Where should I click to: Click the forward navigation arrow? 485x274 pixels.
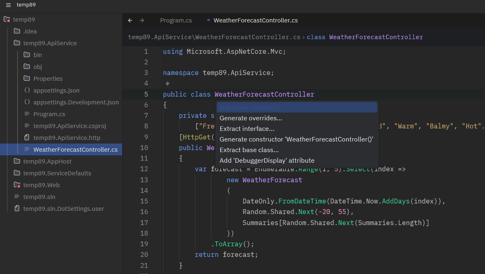pos(142,20)
